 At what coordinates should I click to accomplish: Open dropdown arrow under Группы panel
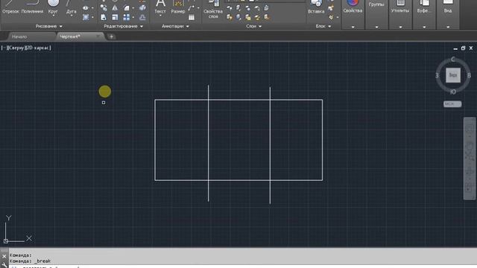[376, 27]
